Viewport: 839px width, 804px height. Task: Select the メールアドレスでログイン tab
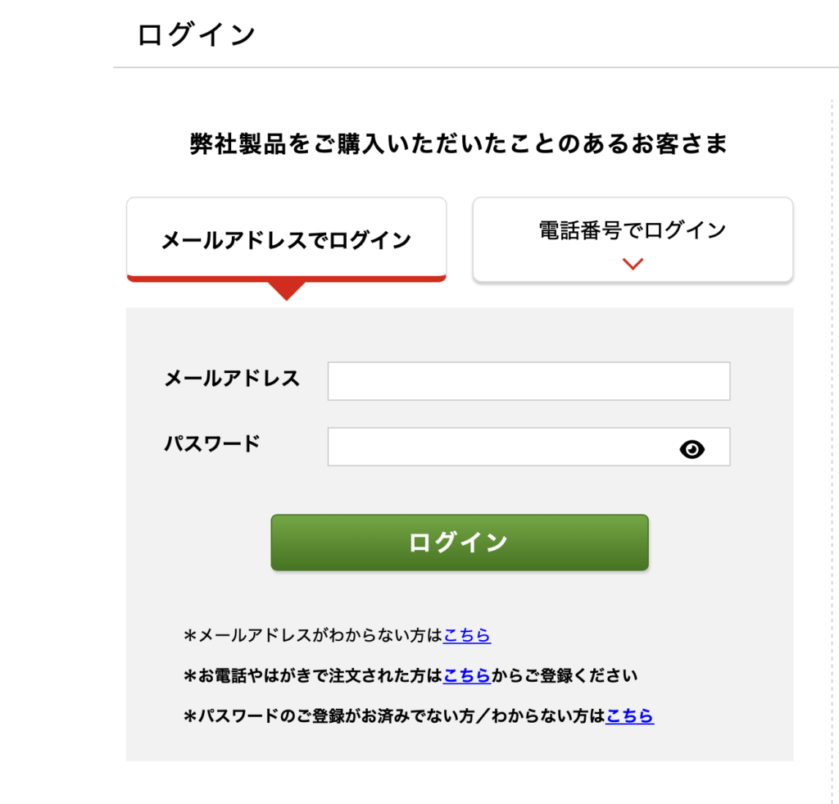286,239
